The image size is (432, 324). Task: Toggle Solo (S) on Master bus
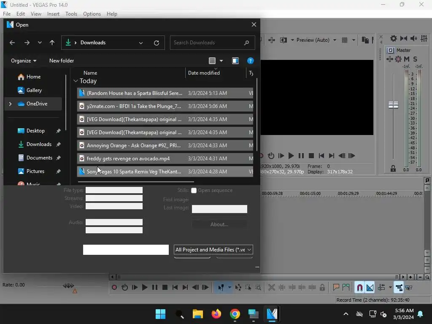pos(415,59)
